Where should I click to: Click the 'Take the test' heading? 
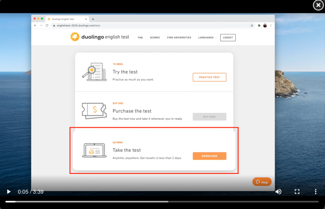click(127, 150)
